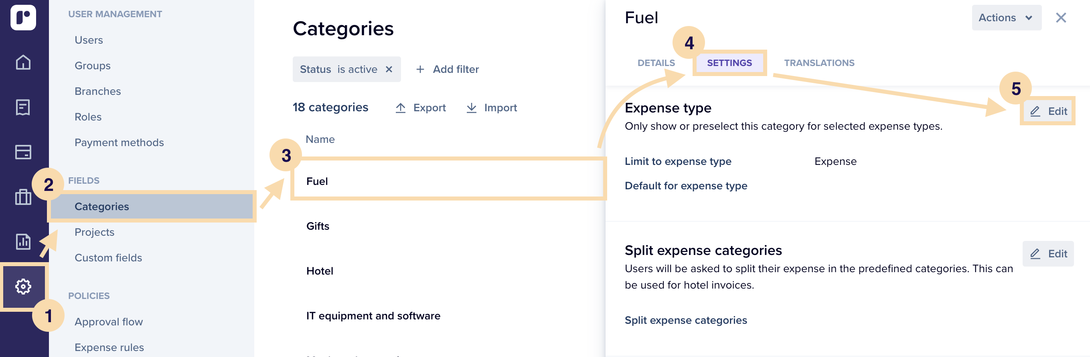The width and height of the screenshot is (1090, 357).
Task: Open the expenses receipt icon
Action: (23, 107)
